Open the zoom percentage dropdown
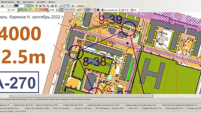The width and height of the screenshot is (201, 113). [25, 6]
